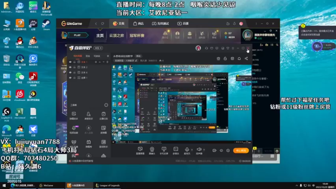
Task: Open the 房管助手 tool icon
Action: (x=89, y=115)
